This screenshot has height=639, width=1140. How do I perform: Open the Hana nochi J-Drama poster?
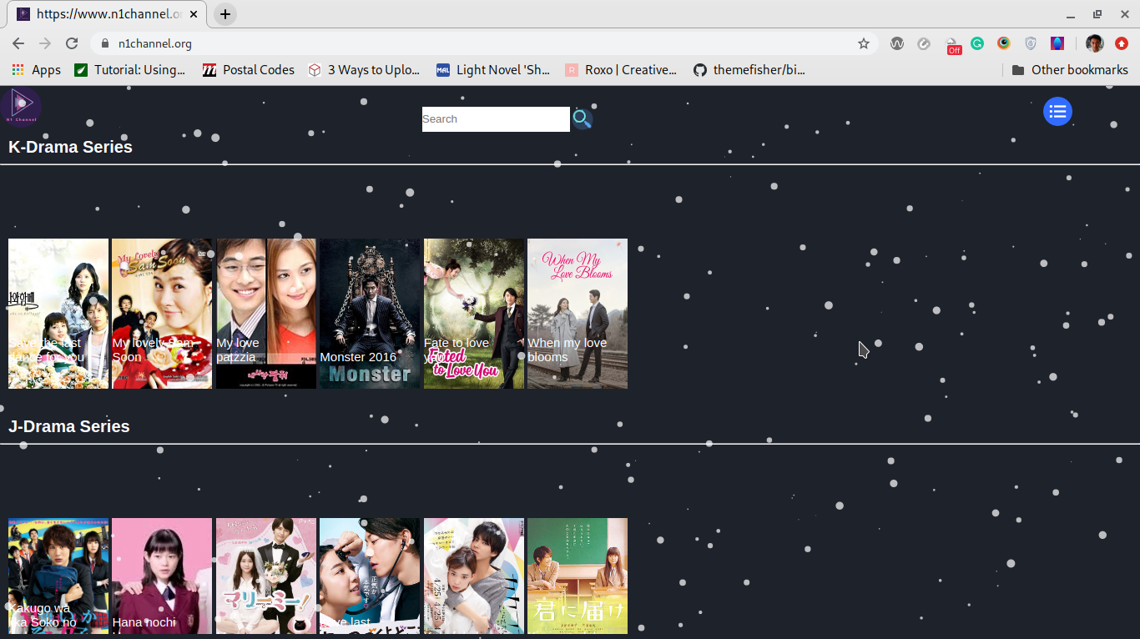tap(162, 576)
